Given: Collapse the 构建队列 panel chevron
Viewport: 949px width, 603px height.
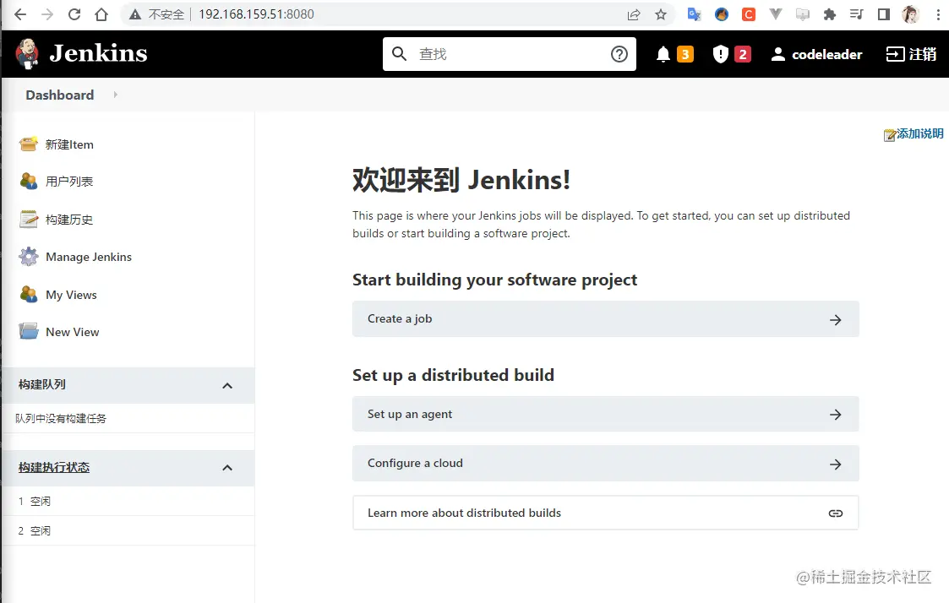Looking at the screenshot, I should click(227, 386).
